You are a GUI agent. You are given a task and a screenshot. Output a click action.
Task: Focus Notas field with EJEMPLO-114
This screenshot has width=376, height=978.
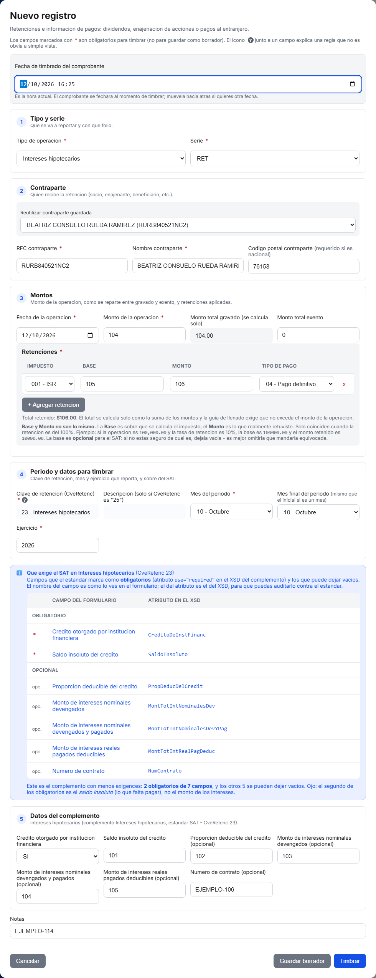click(188, 931)
